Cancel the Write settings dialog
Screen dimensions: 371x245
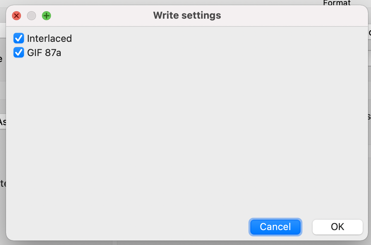coord(275,227)
